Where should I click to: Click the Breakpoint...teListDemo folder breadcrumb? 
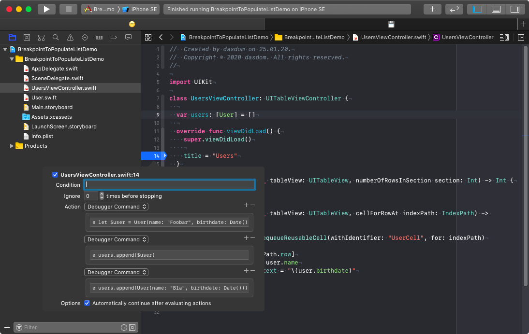309,37
